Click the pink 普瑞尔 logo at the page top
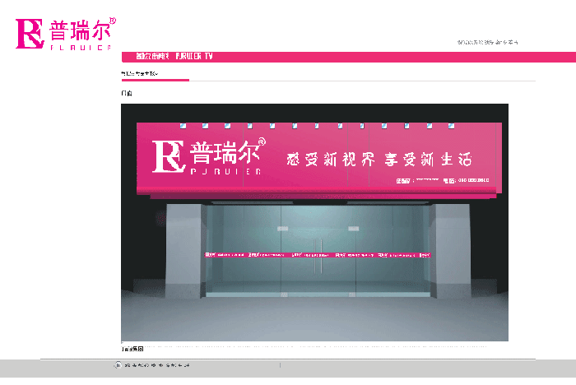This screenshot has width=576, height=385. [x=65, y=33]
